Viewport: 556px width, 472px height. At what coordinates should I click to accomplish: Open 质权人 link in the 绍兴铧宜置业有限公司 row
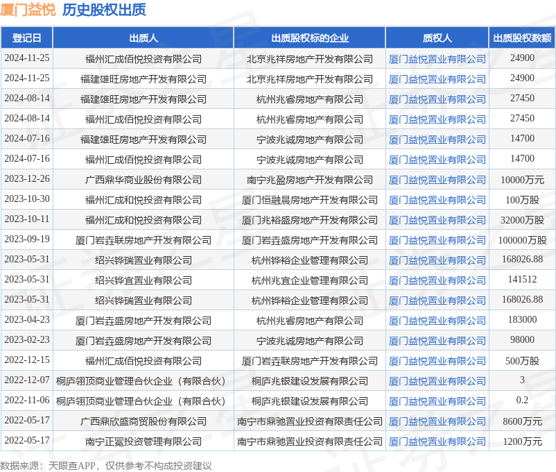click(437, 280)
